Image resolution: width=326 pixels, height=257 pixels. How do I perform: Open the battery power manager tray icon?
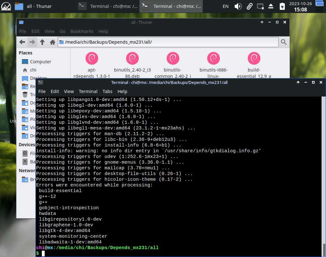click(282, 6)
